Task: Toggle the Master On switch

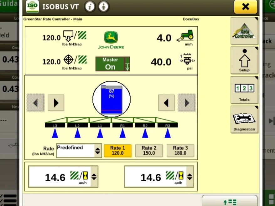Action: (x=113, y=64)
